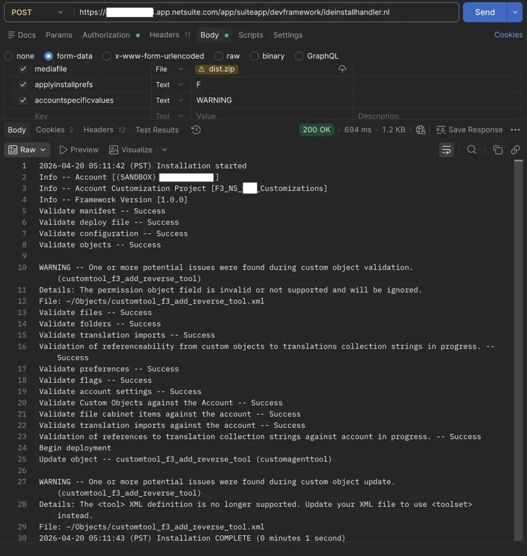Click the search response magnifier icon
Image resolution: width=527 pixels, height=556 pixels.
coord(472,150)
